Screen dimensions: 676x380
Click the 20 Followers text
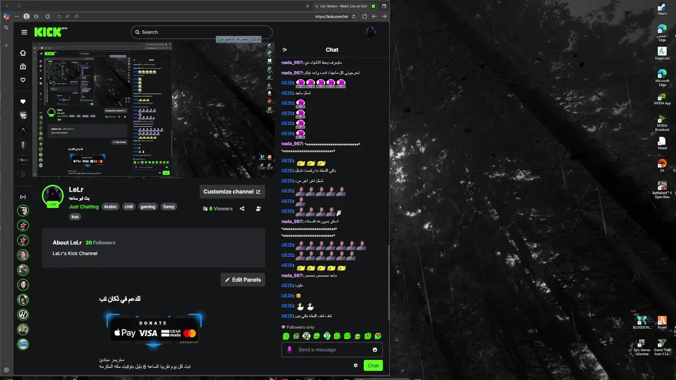(100, 243)
